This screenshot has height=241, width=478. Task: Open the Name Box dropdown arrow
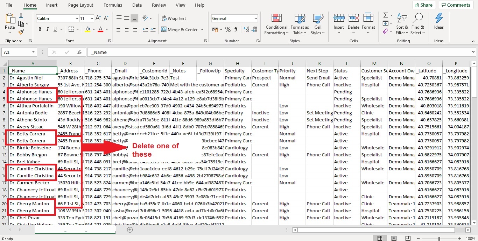[x=33, y=52]
